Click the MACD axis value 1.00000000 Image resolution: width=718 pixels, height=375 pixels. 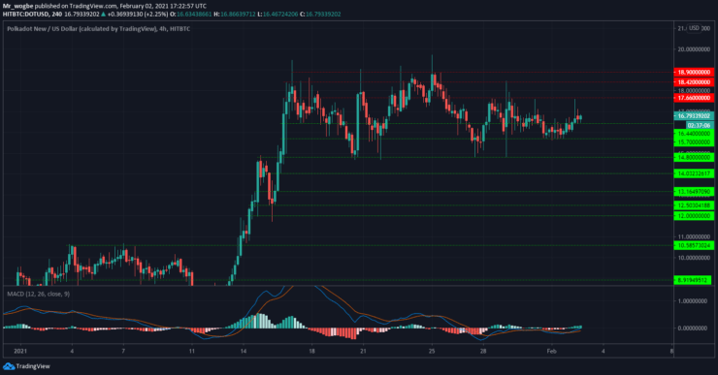[694, 301]
